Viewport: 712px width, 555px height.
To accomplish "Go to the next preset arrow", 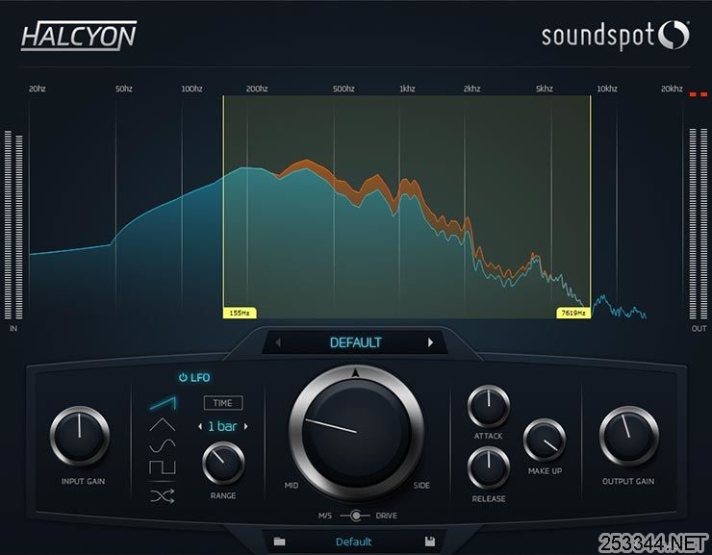I will click(x=430, y=342).
